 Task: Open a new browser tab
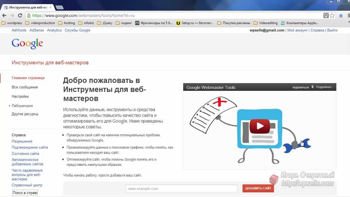[59, 7]
